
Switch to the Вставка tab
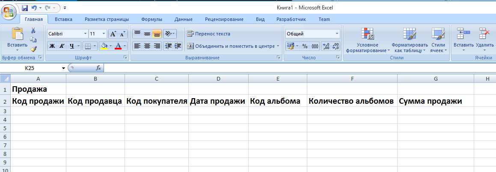click(63, 19)
